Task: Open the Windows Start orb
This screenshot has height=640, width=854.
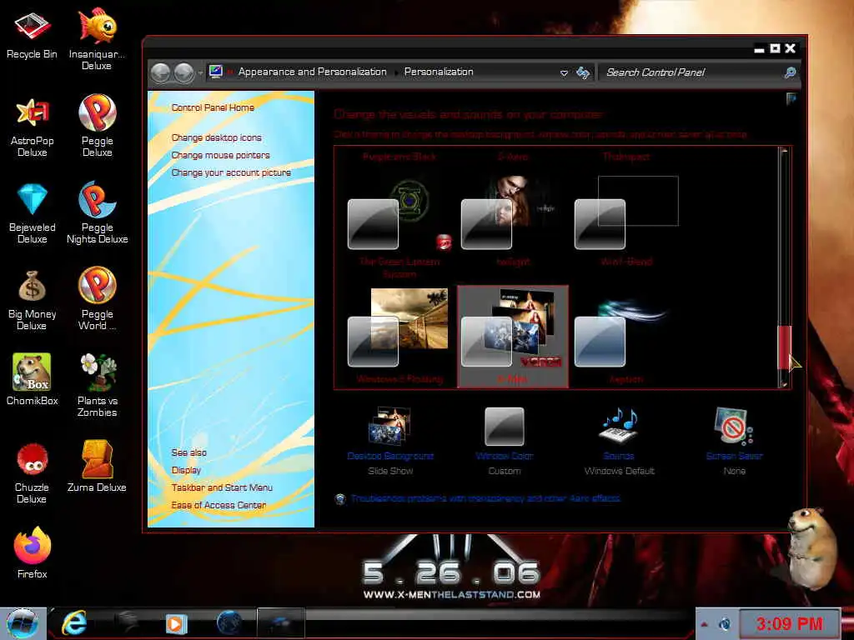Action: pos(23,623)
